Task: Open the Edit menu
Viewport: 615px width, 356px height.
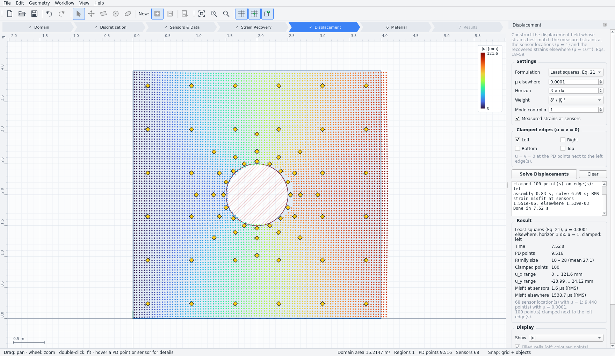Action: click(x=20, y=3)
